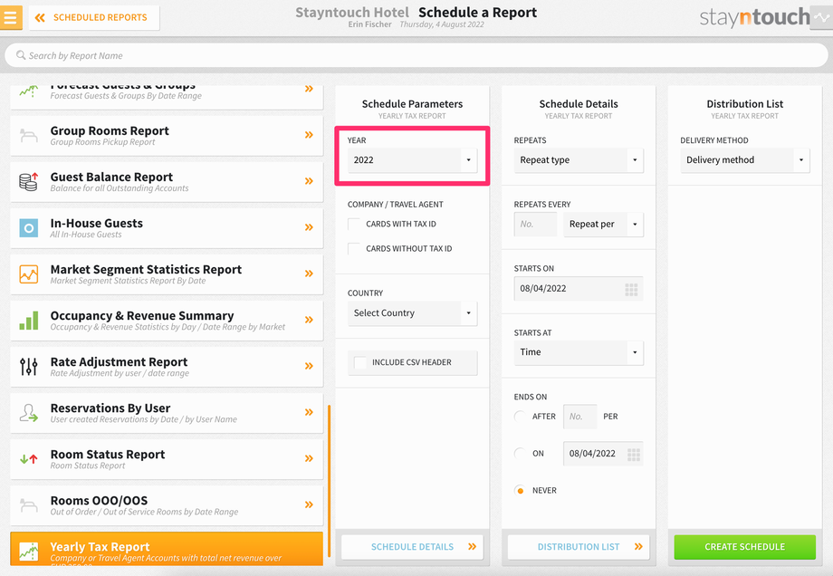Go back to Scheduled Reports
Viewport: 833px width, 576px height.
[94, 17]
